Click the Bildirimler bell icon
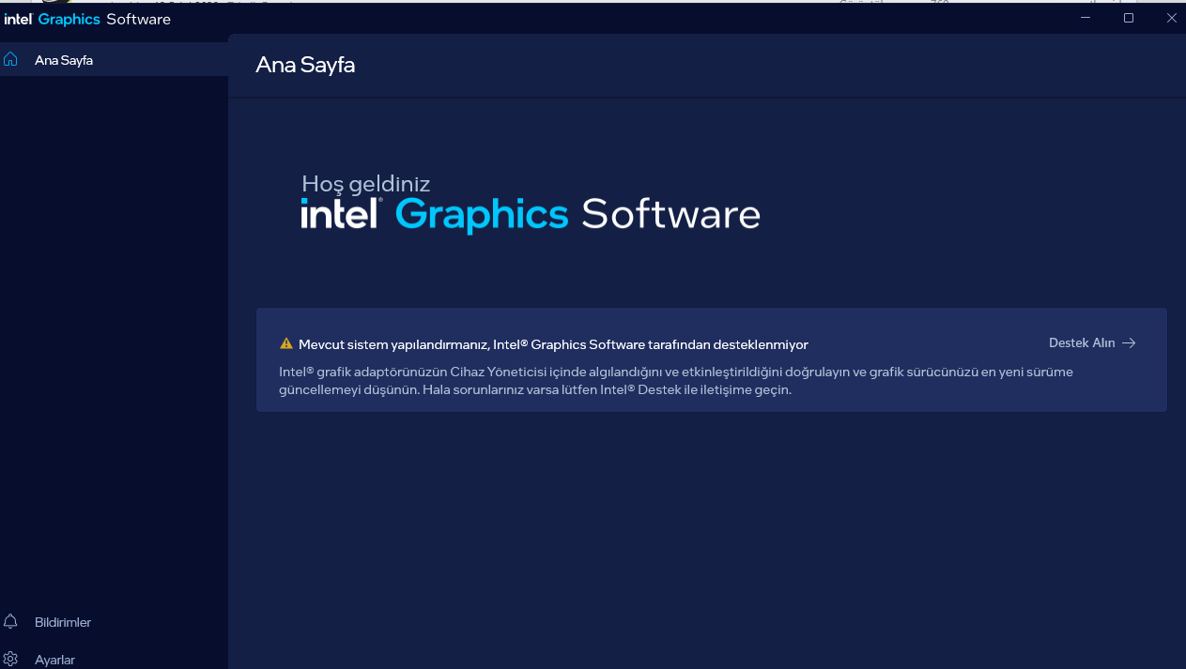Viewport: 1186px width, 669px height. coord(10,621)
